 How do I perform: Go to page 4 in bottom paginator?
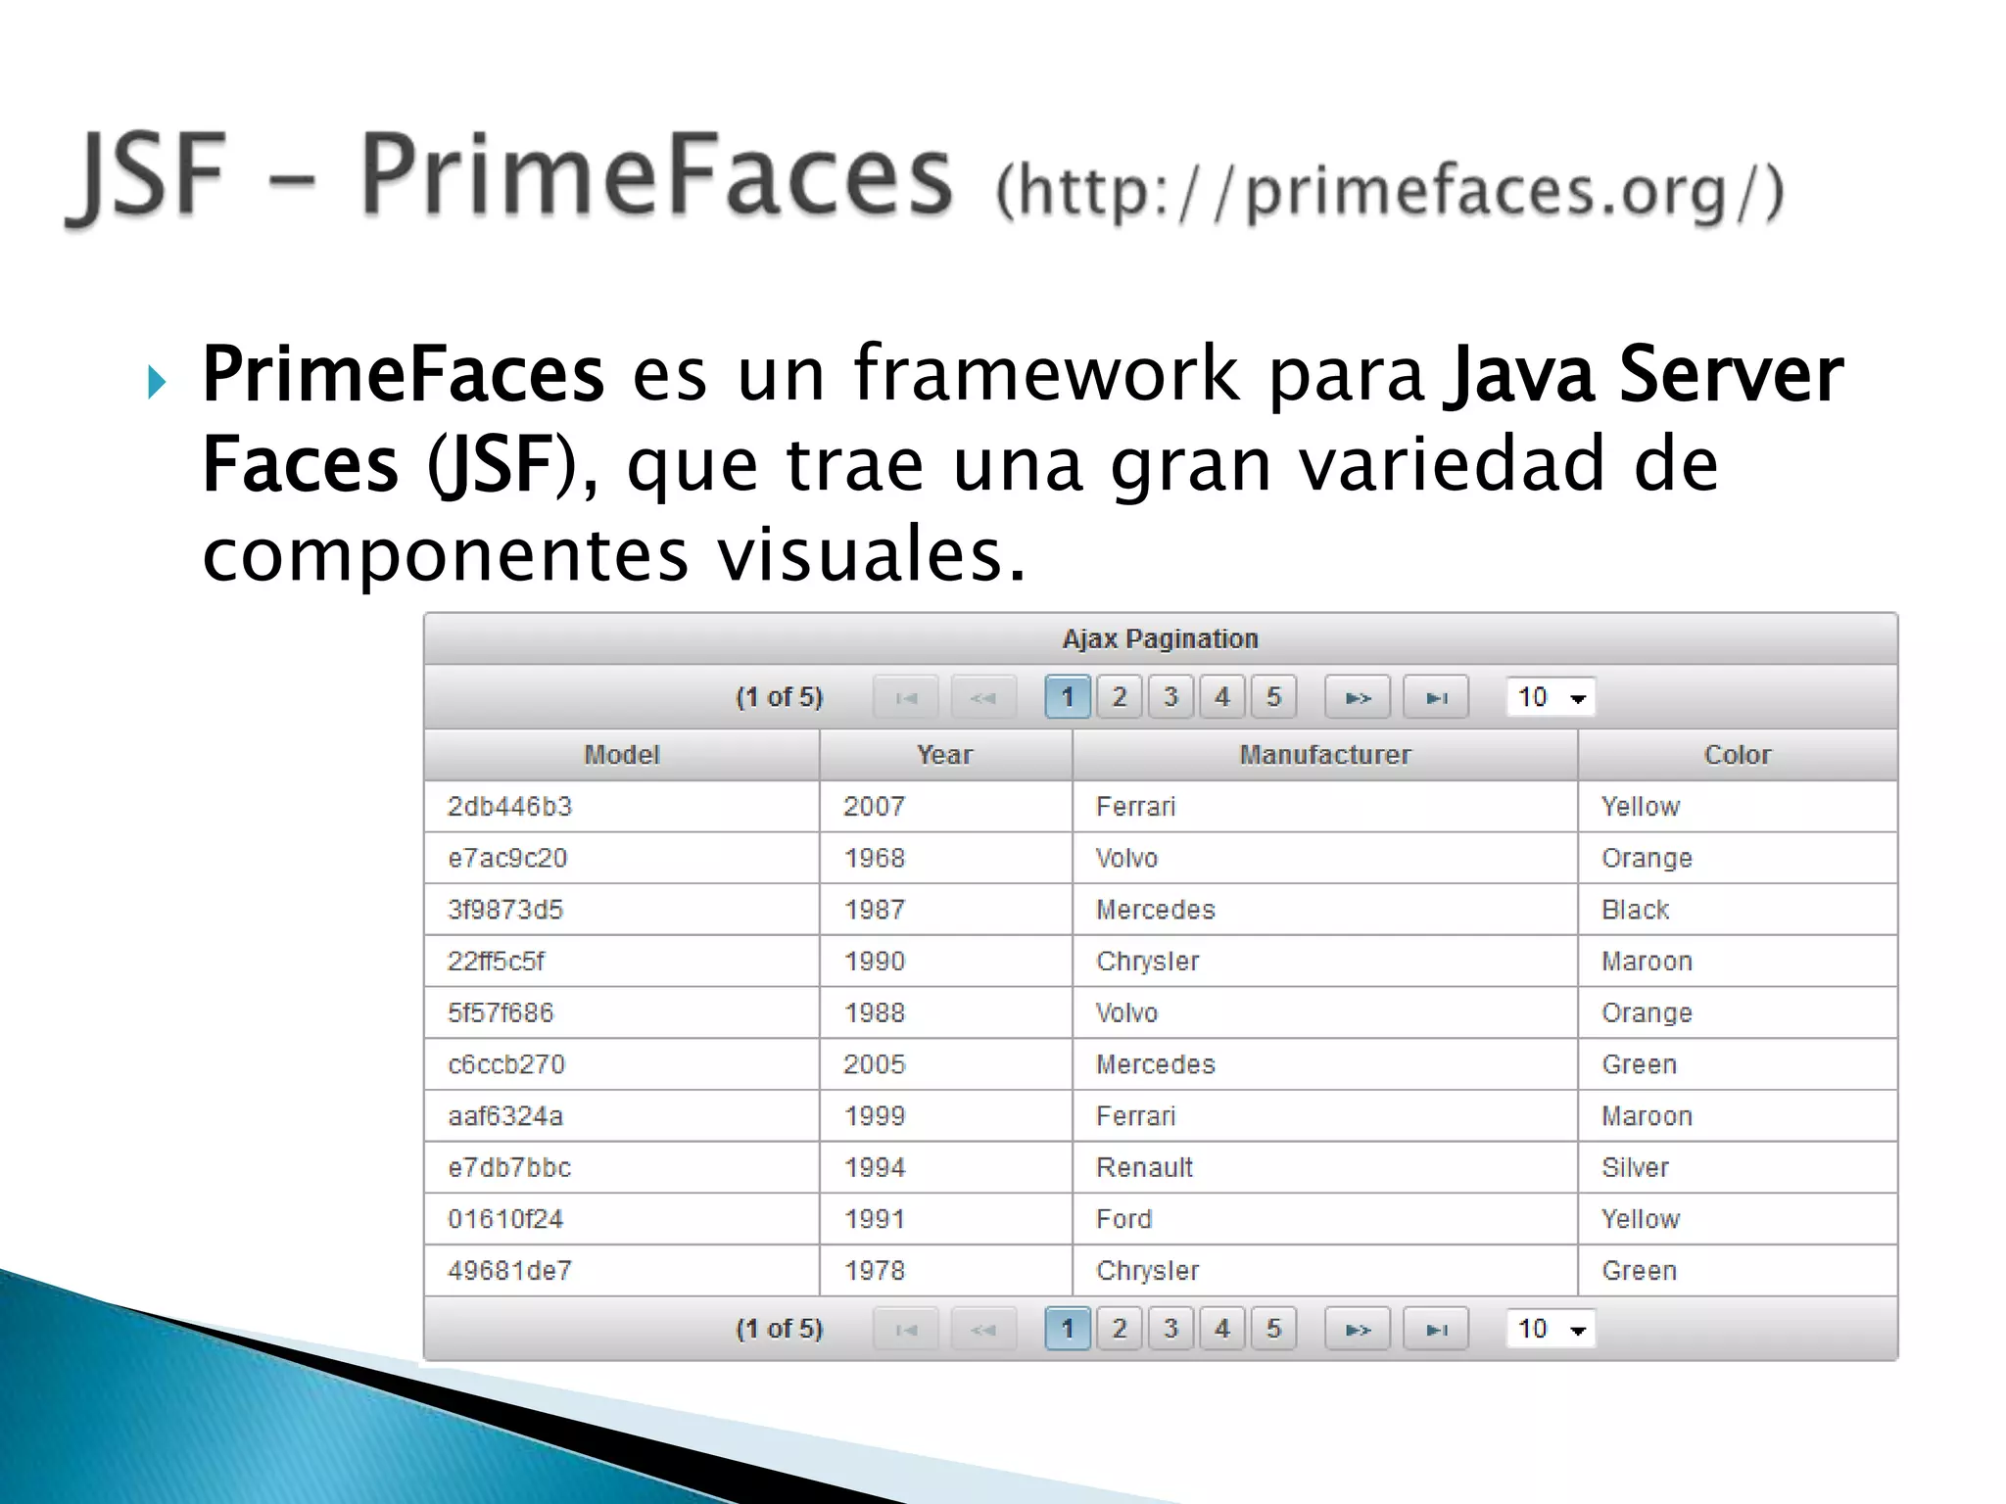click(x=1222, y=1329)
